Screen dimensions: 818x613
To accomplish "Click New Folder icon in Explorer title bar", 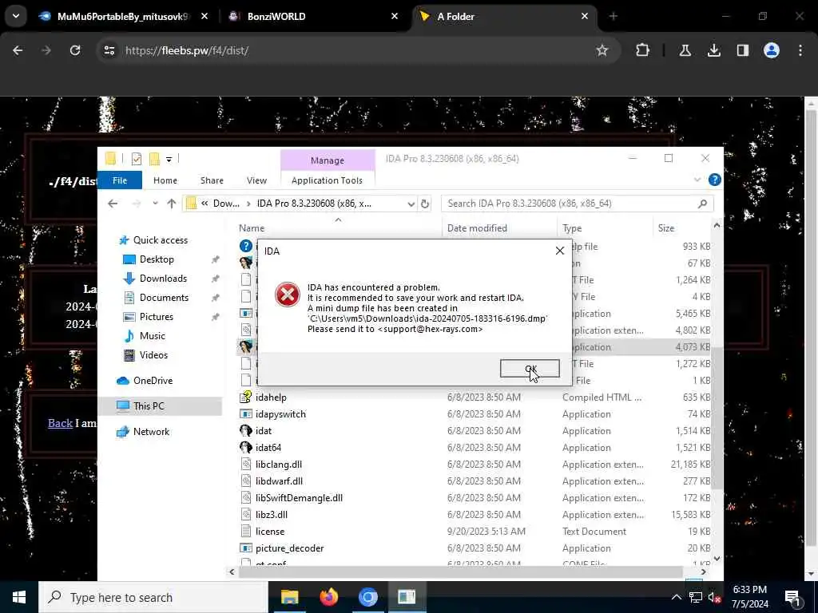I will 154,159.
